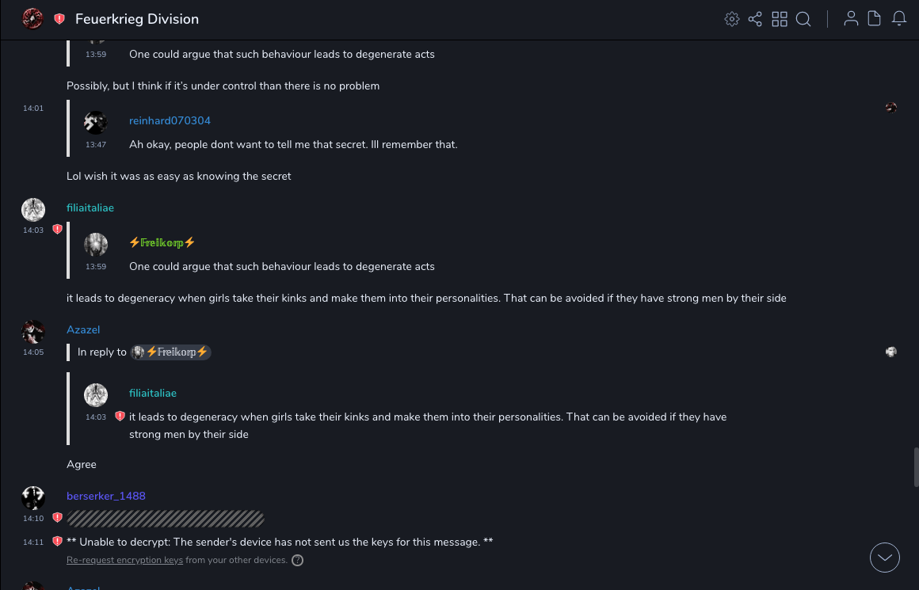919x590 pixels.
Task: Click the read receipt avatar at 14:01
Action: [x=891, y=108]
